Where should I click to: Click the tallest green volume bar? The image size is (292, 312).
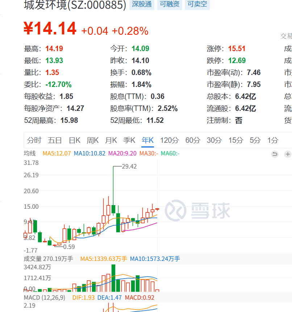click(x=113, y=278)
